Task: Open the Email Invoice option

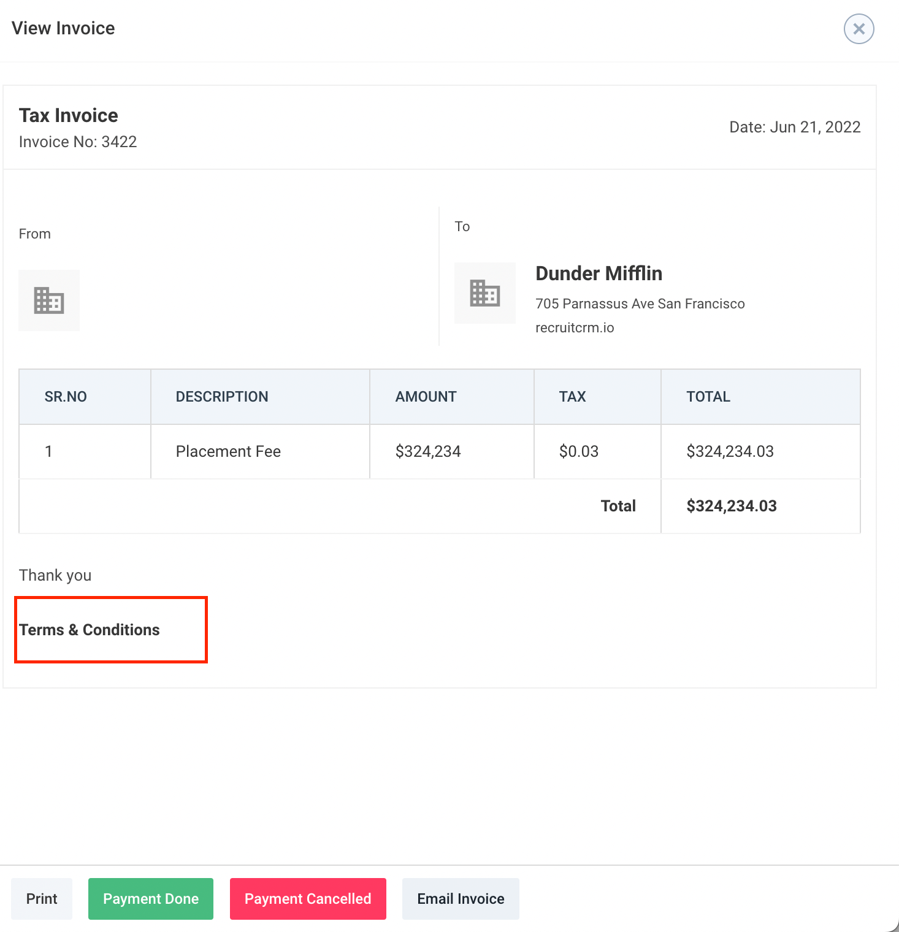Action: click(x=461, y=899)
